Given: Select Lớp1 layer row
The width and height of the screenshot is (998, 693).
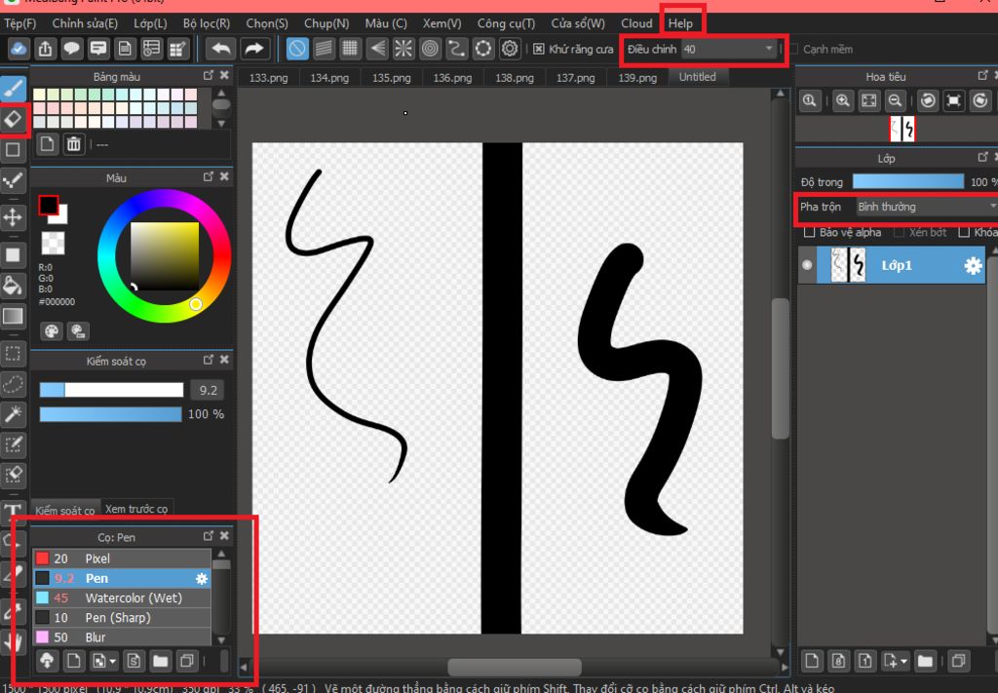Looking at the screenshot, I should pyautogui.click(x=891, y=265).
